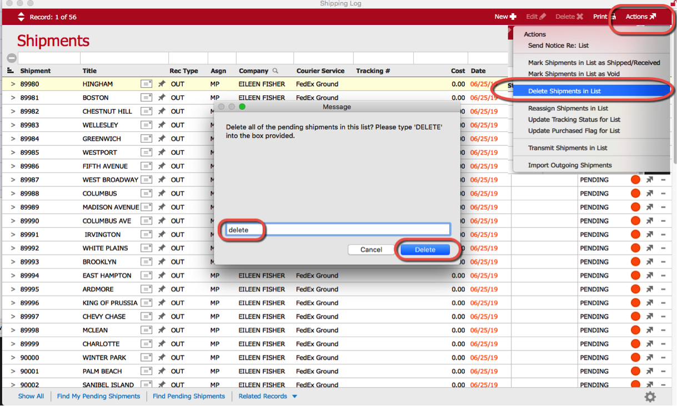Choose Mark Shipments in List as Void
Viewport: 677px width, 406px height.
click(574, 74)
